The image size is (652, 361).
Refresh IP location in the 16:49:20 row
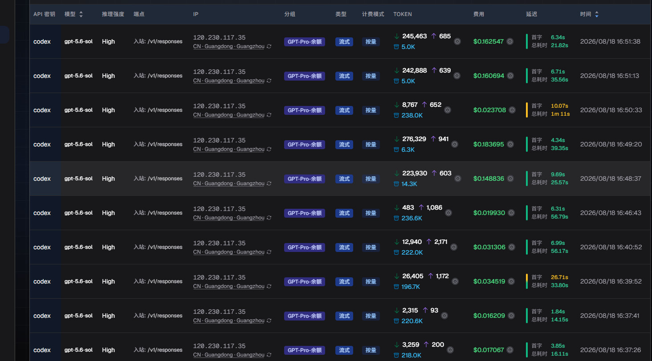click(x=269, y=149)
